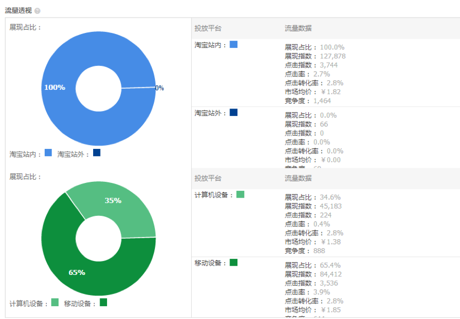Click the 0% label on the top donut
The image size is (460, 319).
click(x=159, y=88)
